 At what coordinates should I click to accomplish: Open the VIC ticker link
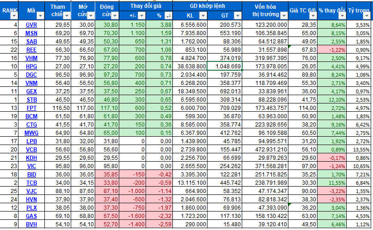click(x=31, y=166)
